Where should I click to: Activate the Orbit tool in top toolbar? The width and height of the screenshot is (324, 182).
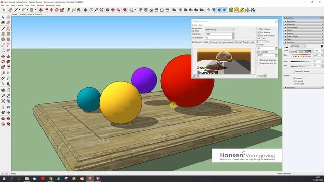(86, 10)
